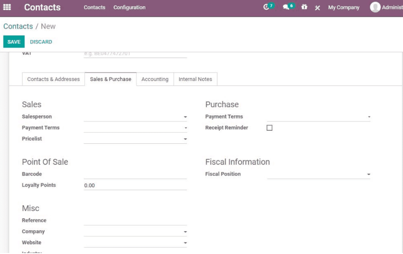The image size is (403, 254).
Task: Open the activities clock icon
Action: point(266,7)
